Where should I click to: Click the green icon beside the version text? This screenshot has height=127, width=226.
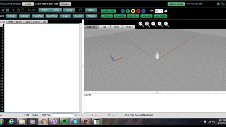tap(218, 4)
